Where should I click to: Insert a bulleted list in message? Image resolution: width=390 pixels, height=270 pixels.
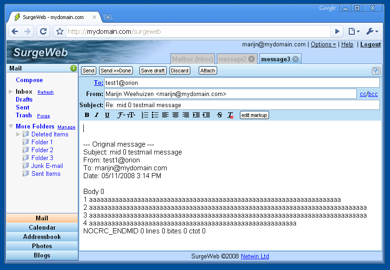point(155,115)
